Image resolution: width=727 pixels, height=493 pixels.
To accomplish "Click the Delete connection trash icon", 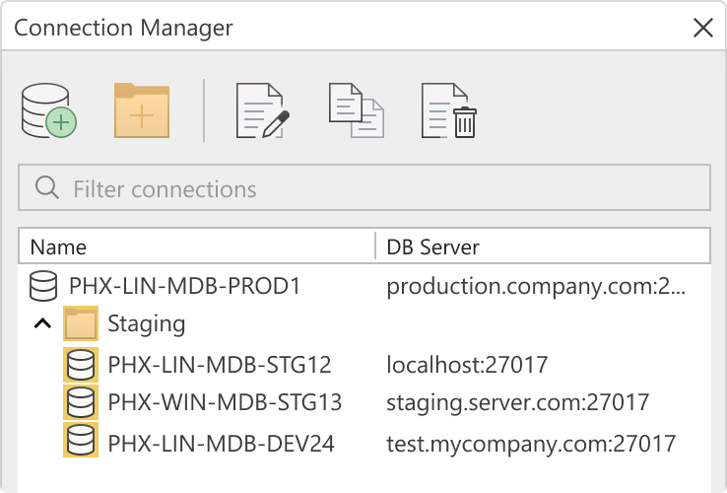I will pos(449,110).
